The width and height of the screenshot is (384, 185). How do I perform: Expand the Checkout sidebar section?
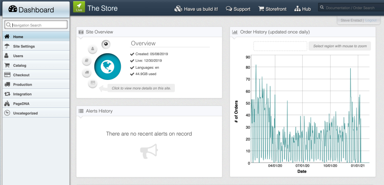tap(36, 75)
